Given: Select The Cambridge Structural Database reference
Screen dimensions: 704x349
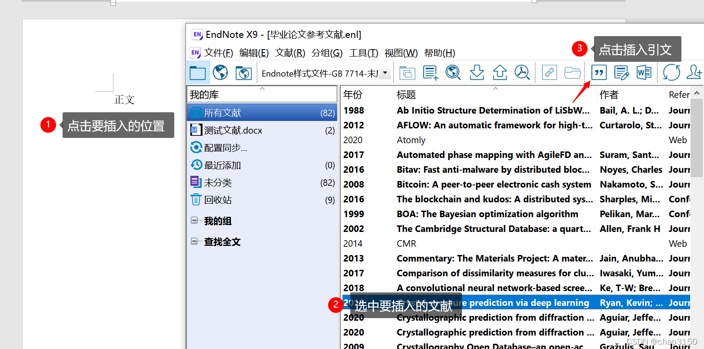Looking at the screenshot, I should (516, 229).
